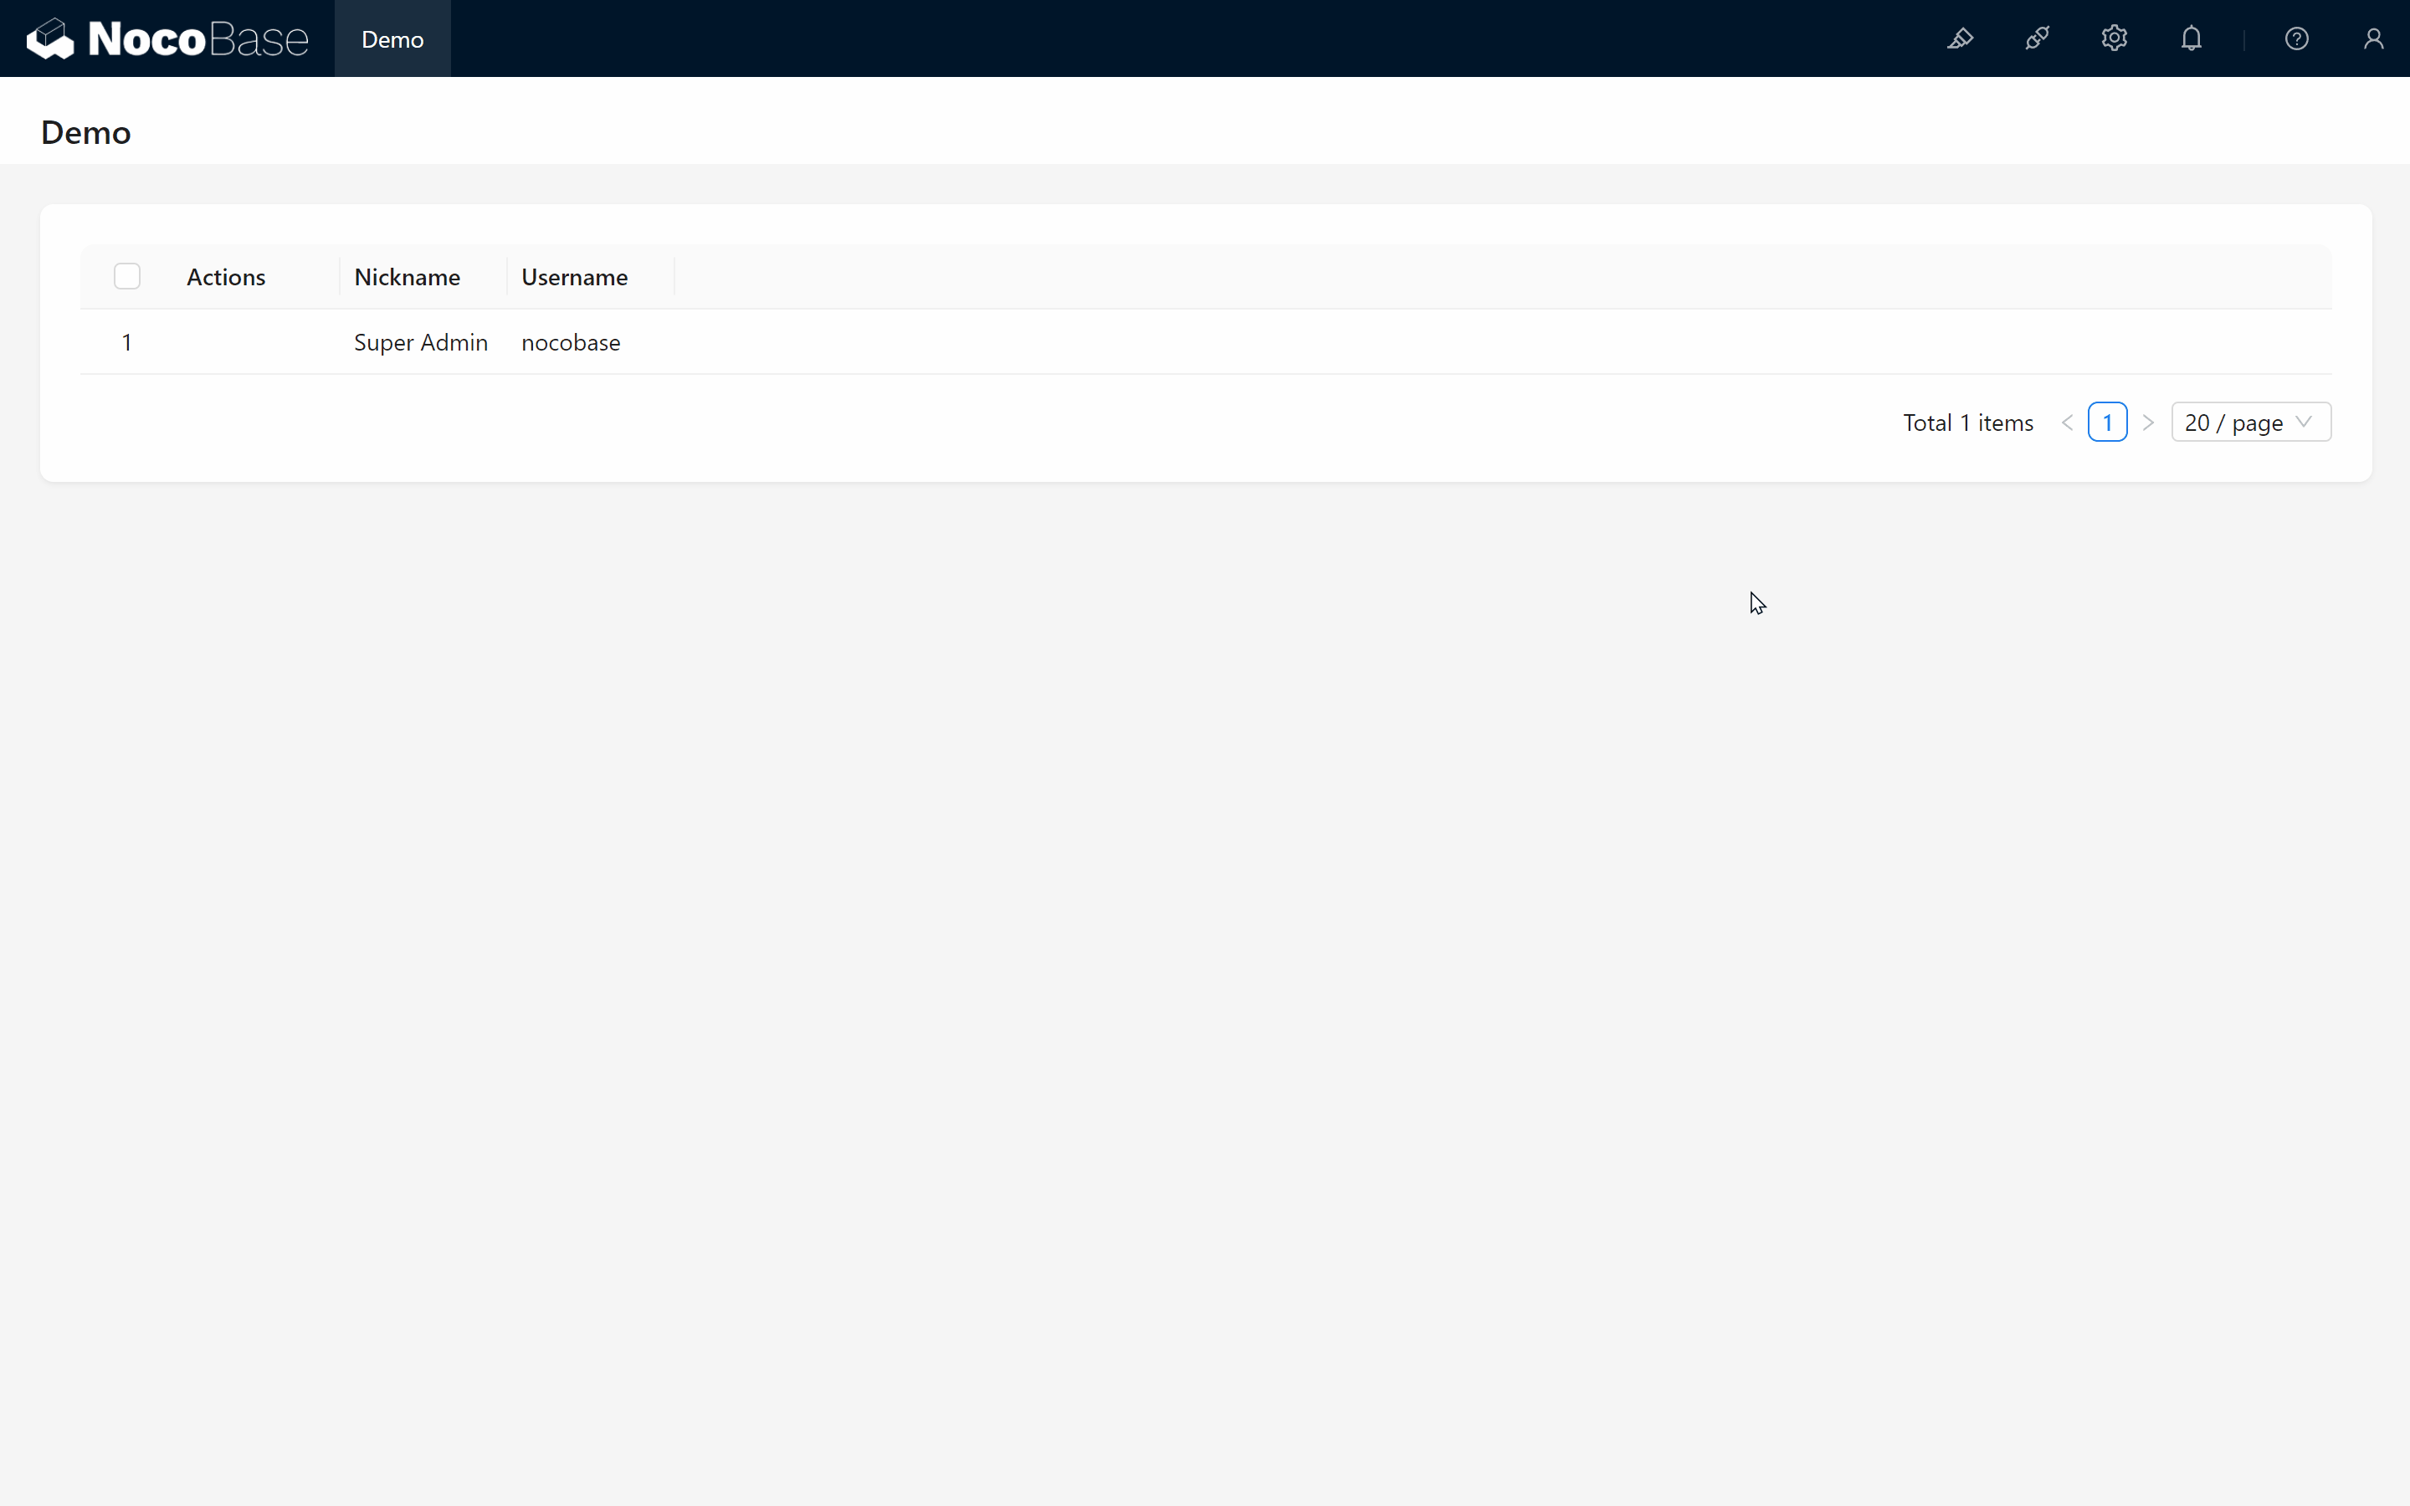Screen dimensions: 2410x1506
Task: Select the Demo tab in navigation
Action: coord(392,38)
